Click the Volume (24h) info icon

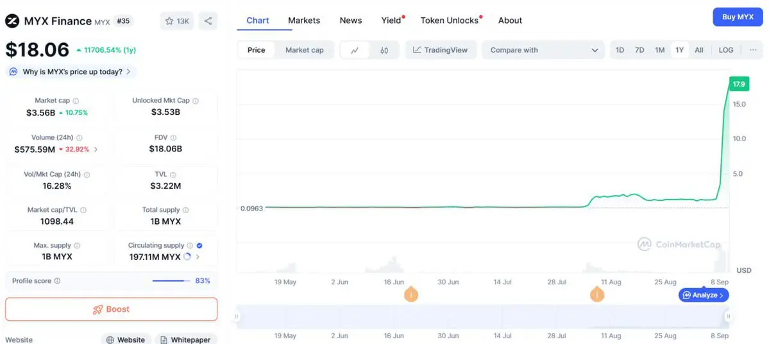coord(80,138)
